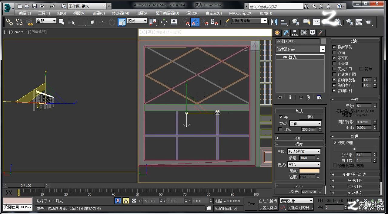Toggle the 投射阴影 checkbox
Viewport: 388px width, 214px height.
334,47
